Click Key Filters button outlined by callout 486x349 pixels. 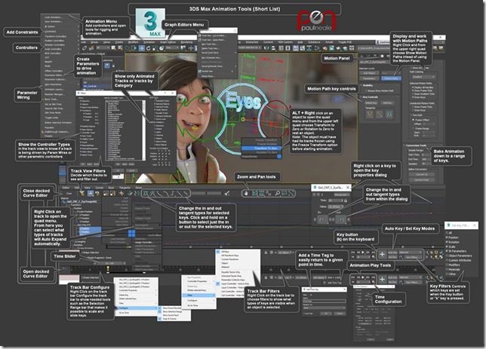412,257
